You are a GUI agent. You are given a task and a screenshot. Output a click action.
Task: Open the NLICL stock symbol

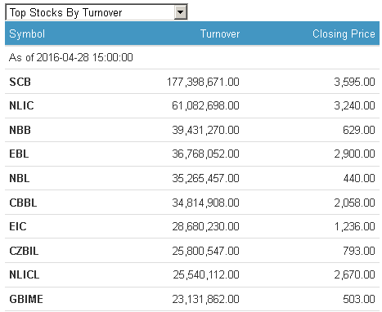point(25,274)
